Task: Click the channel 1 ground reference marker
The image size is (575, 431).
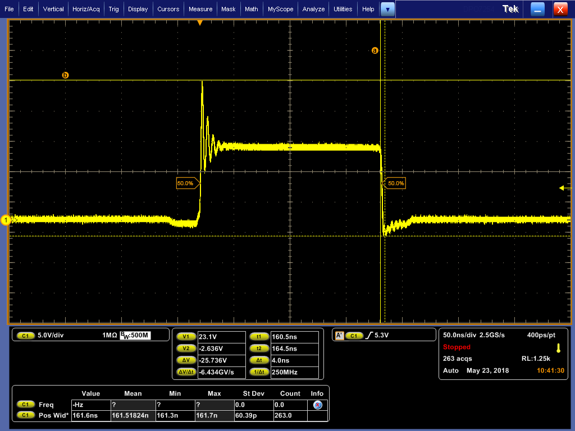Action: (6, 221)
